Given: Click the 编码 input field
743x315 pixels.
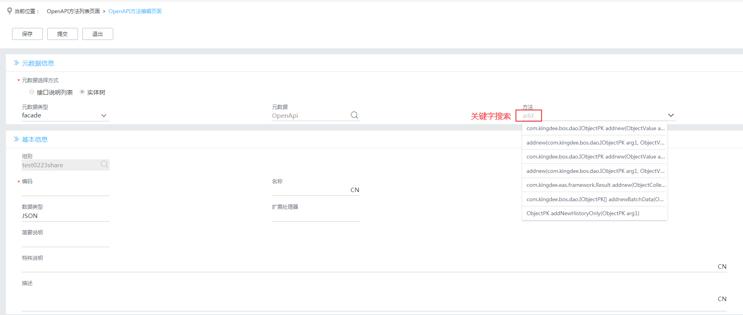Looking at the screenshot, I should click(65, 190).
